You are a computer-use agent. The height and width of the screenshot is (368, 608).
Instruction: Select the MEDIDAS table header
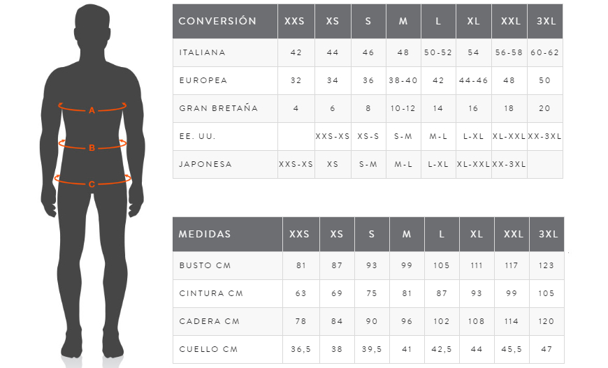205,234
